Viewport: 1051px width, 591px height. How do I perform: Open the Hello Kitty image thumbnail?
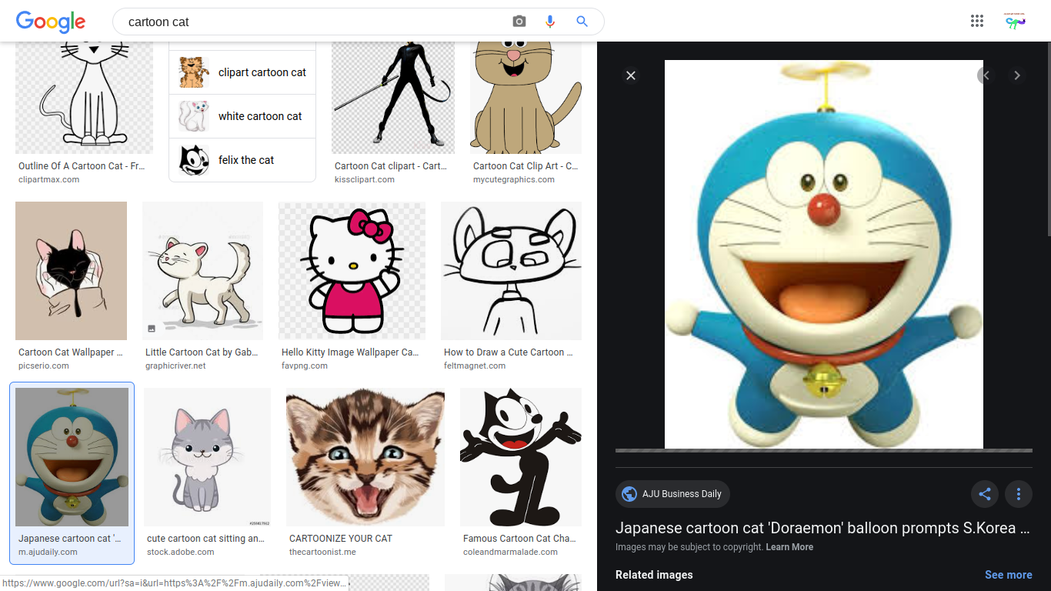pos(352,271)
